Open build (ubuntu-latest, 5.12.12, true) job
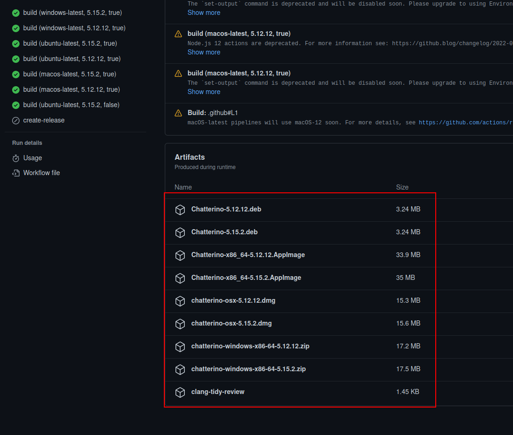513x435 pixels. [72, 59]
